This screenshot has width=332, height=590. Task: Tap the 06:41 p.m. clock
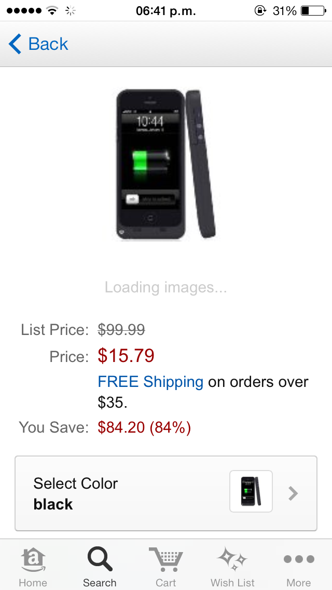point(166,11)
